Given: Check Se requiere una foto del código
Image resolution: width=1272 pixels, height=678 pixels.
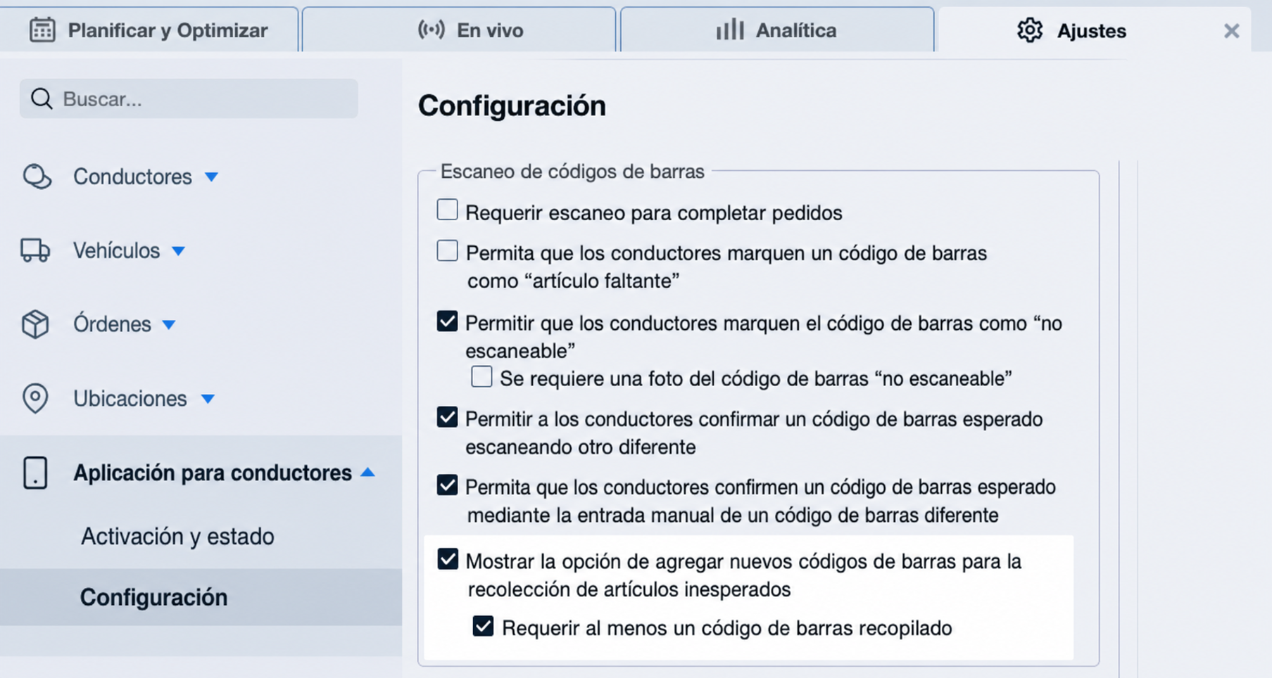Looking at the screenshot, I should [x=481, y=376].
